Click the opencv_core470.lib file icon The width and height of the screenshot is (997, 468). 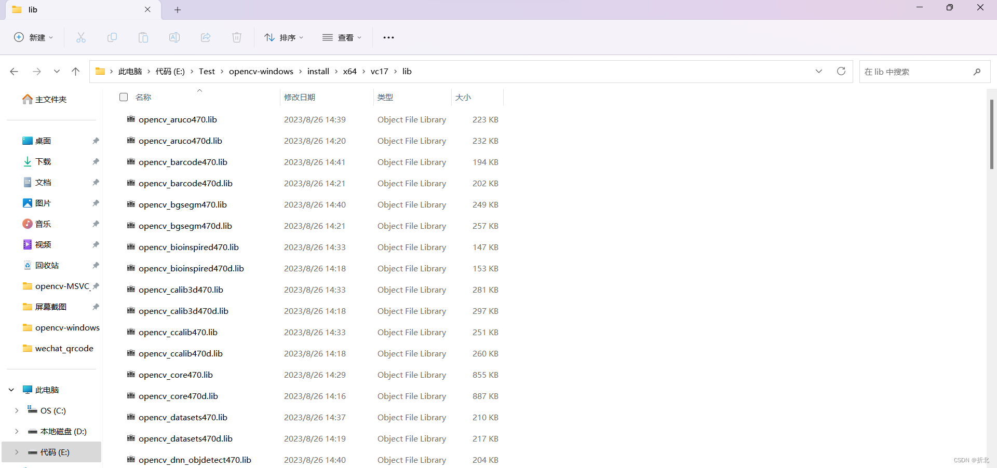131,375
